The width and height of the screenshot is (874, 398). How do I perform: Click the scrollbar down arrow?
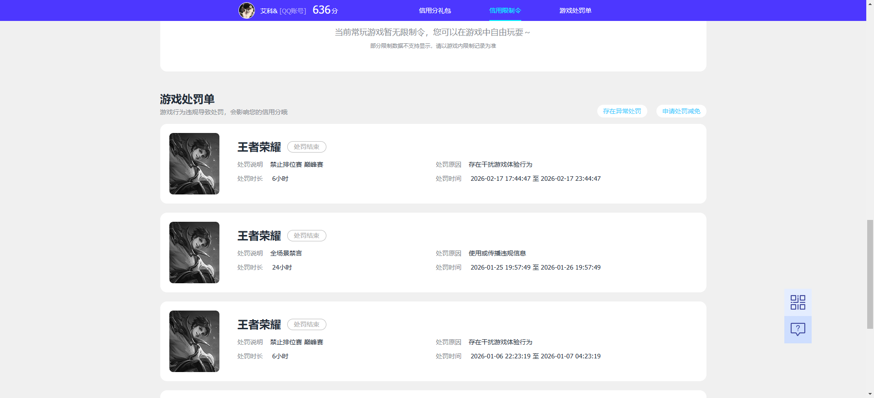coord(870,394)
